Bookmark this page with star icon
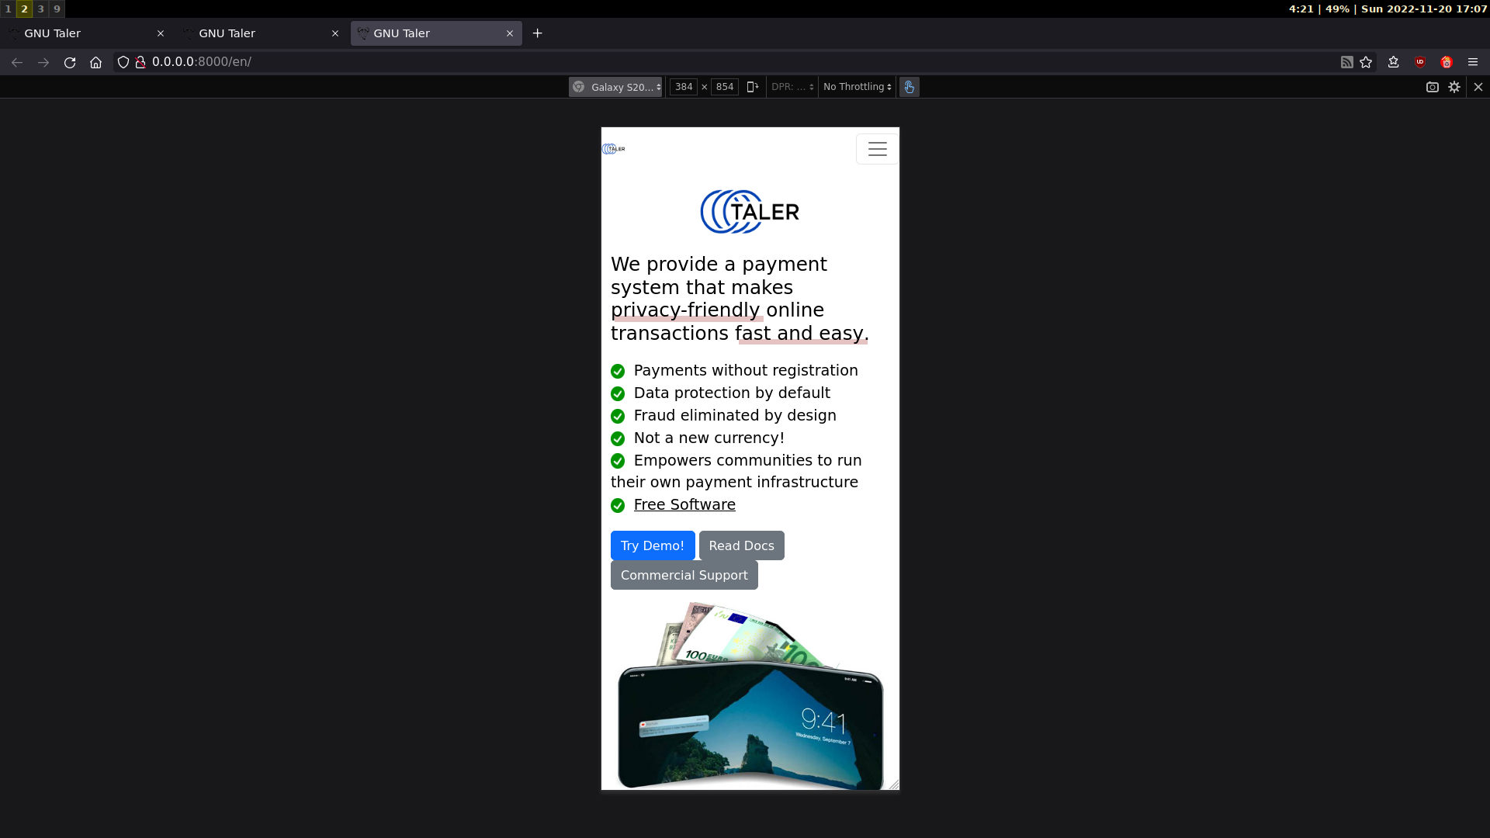The width and height of the screenshot is (1490, 838). click(1367, 62)
